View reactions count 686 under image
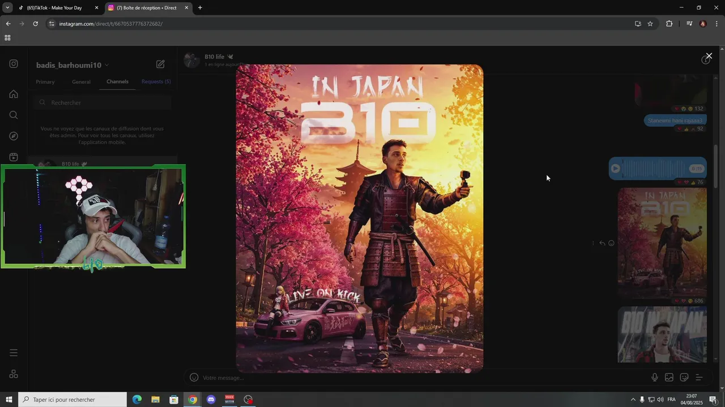The height and width of the screenshot is (407, 725). pos(690,301)
